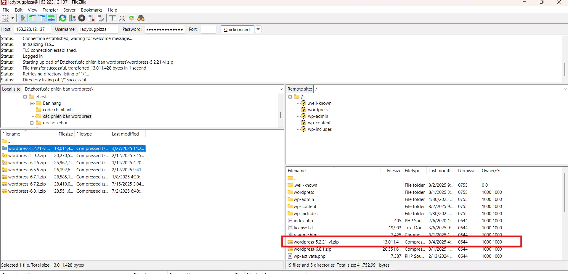Collapse the zhost folder in local tree
This screenshot has height=274, width=568.
25,97
